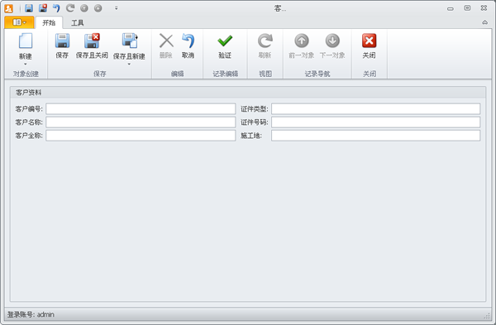Click 保存且新建 (Save and New) icon
The height and width of the screenshot is (325, 496).
coord(130,41)
